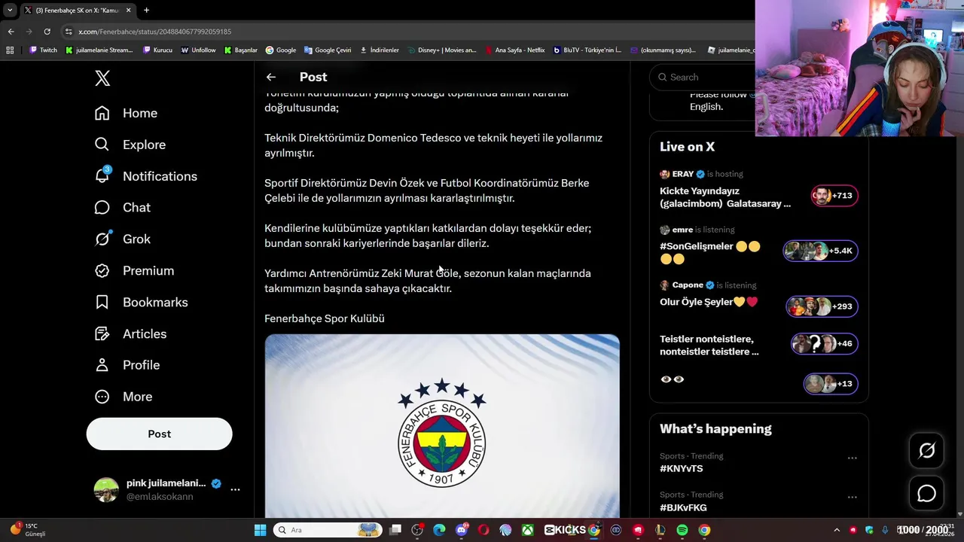Click the Articles document icon

pos(102,333)
